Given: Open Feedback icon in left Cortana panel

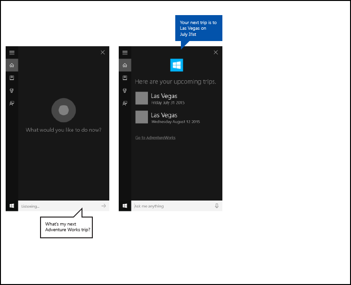Looking at the screenshot, I should (12, 103).
